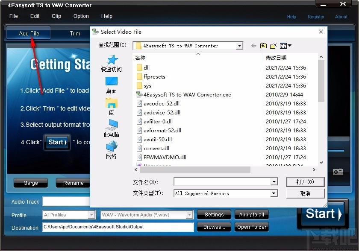Click the Open Folder button
This screenshot has height=251, width=359.
tap(251, 227)
